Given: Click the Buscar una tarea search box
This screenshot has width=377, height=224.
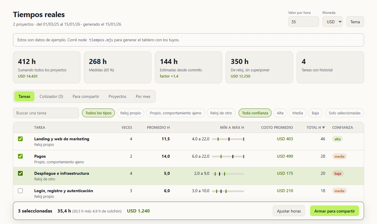Looking at the screenshot, I should point(46,113).
